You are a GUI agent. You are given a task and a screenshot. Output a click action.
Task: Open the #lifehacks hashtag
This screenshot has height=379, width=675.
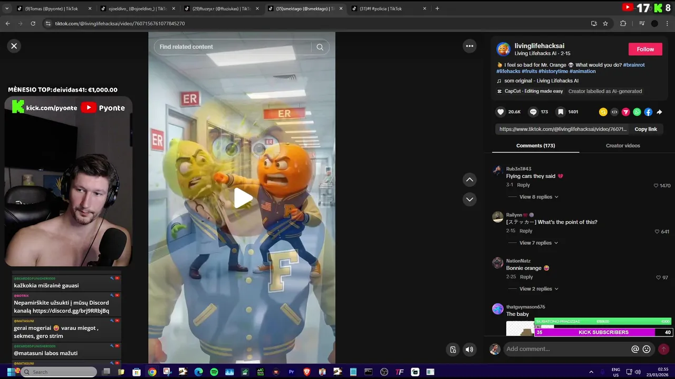coord(508,71)
